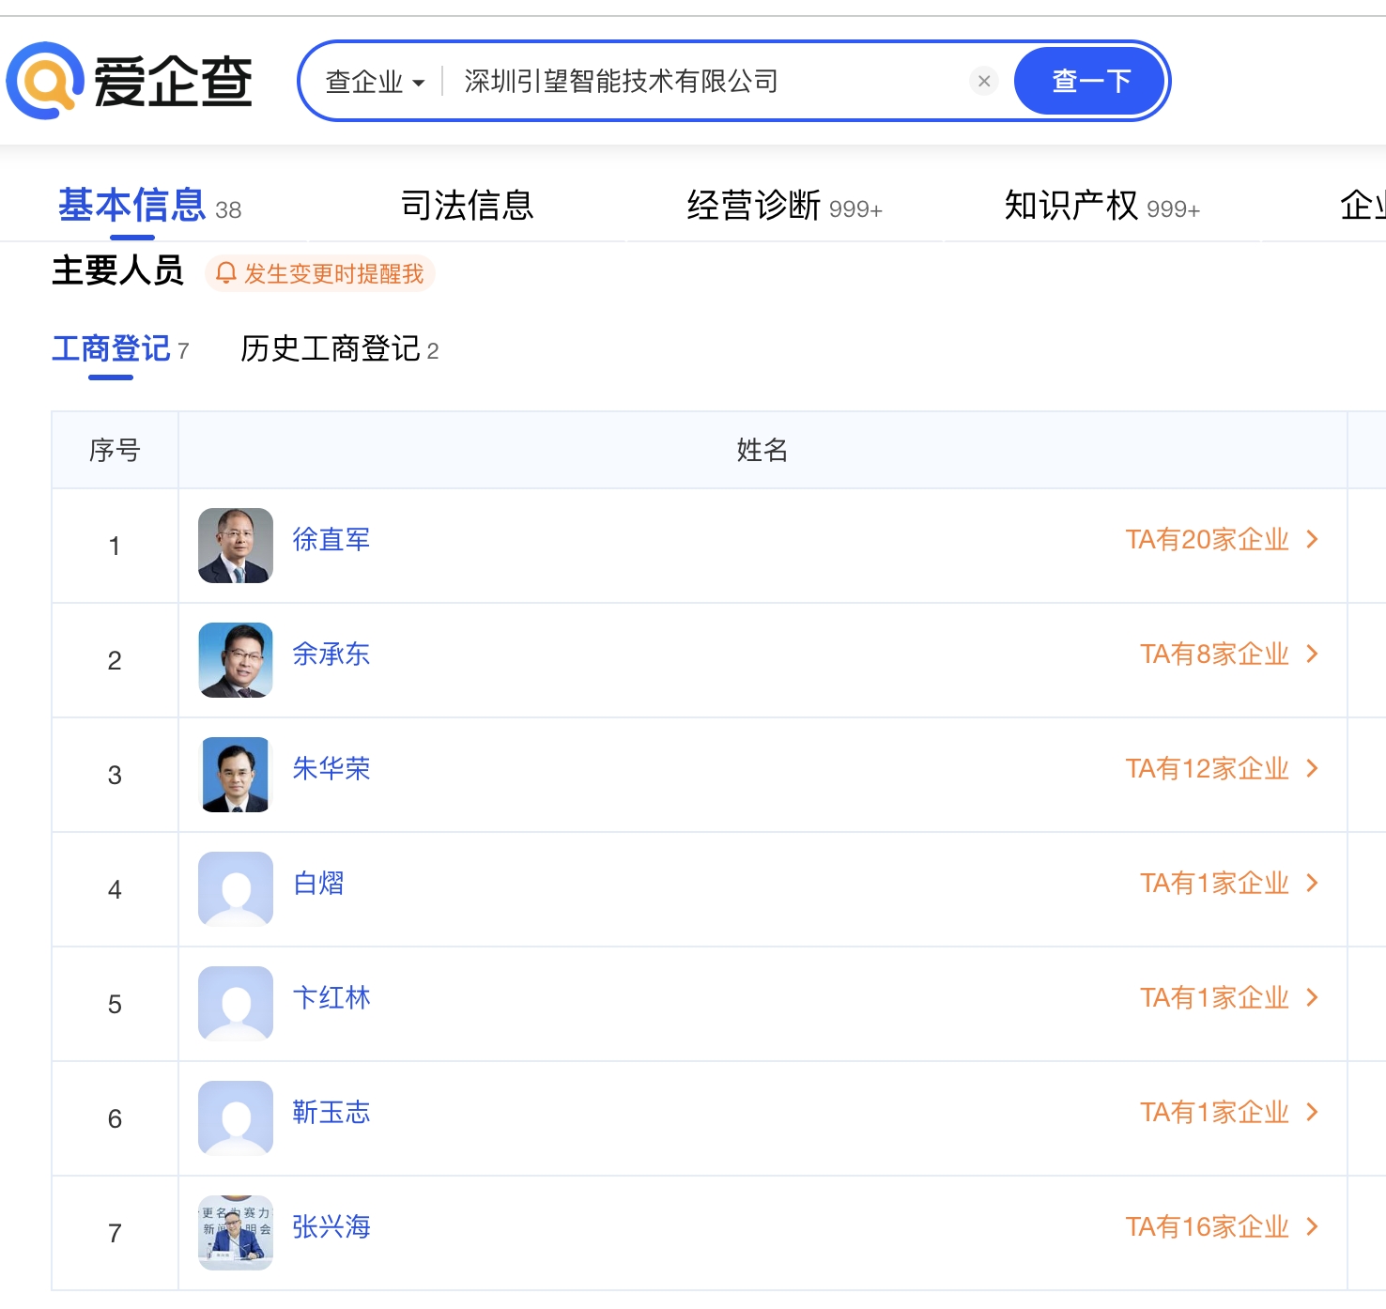Image resolution: width=1386 pixels, height=1309 pixels.
Task: Click the 查一下 search button
Action: (1090, 82)
